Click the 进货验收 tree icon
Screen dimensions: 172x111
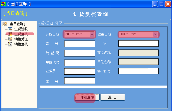pyautogui.click(x=10, y=29)
